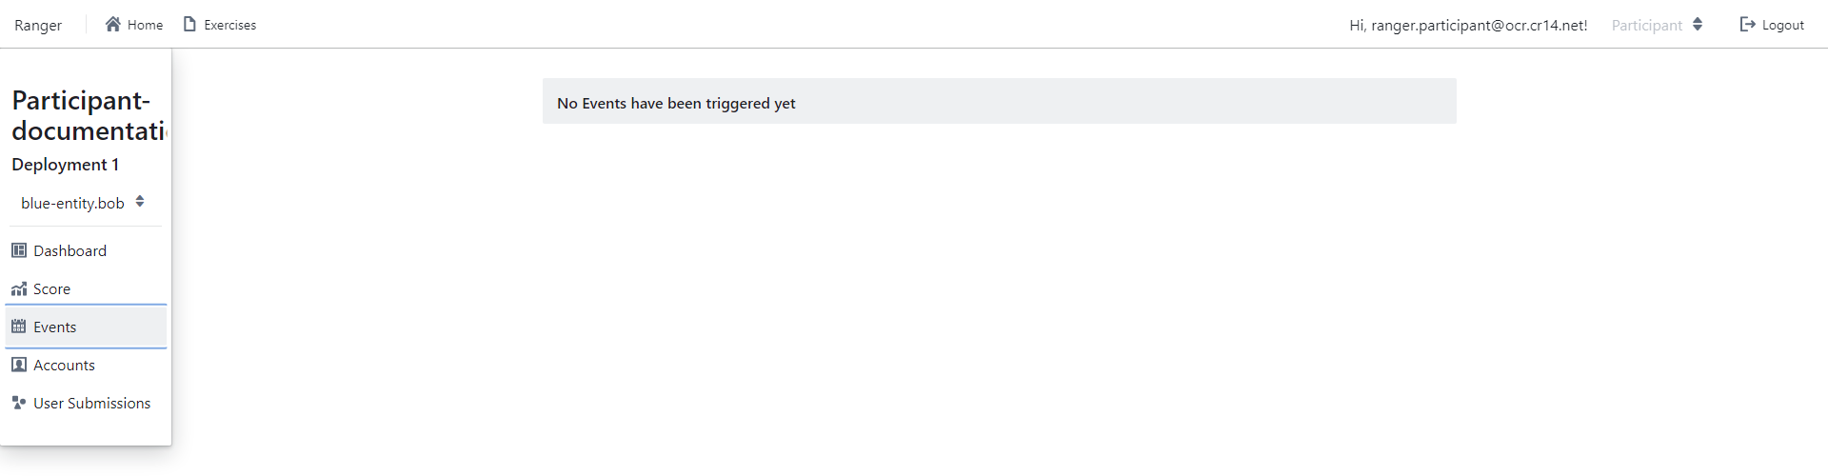
Task: Click the Score chart icon
Action: (x=19, y=288)
